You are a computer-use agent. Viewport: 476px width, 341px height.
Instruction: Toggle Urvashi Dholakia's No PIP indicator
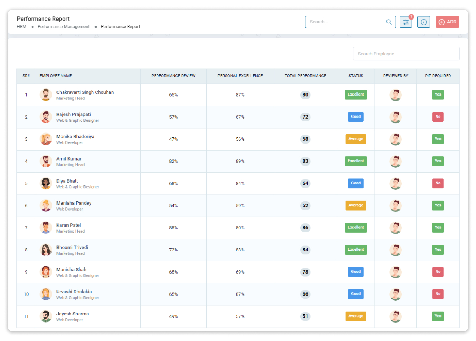438,294
